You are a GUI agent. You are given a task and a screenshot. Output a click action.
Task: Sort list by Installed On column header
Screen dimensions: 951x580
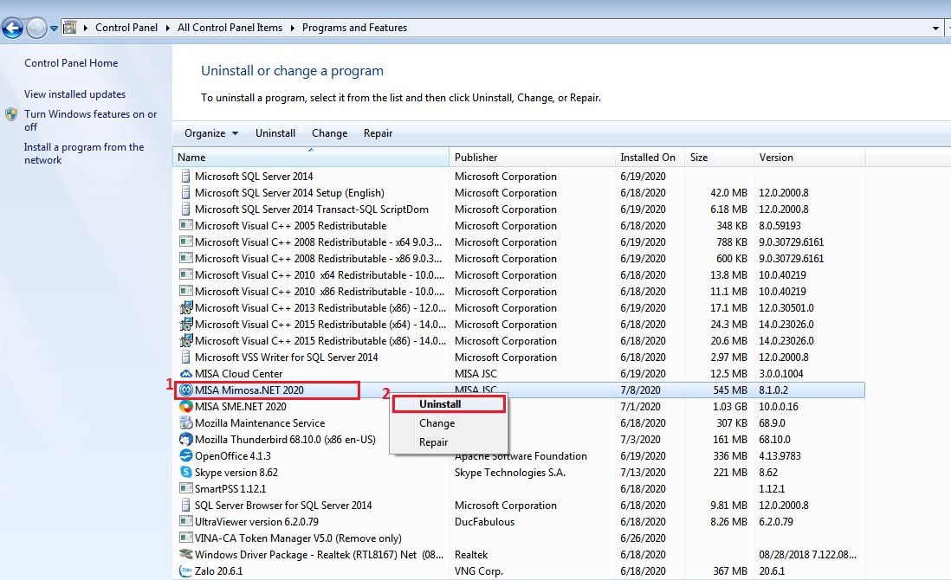tap(650, 157)
